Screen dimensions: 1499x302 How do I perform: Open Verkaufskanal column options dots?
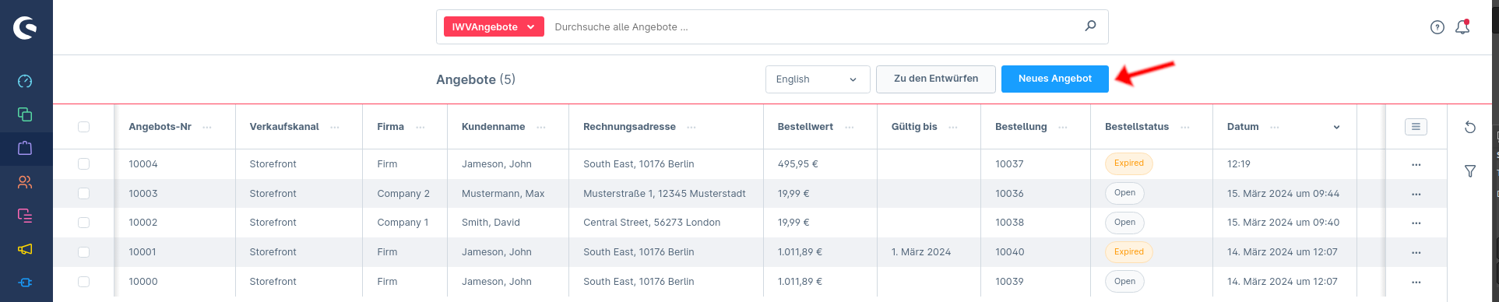[335, 128]
